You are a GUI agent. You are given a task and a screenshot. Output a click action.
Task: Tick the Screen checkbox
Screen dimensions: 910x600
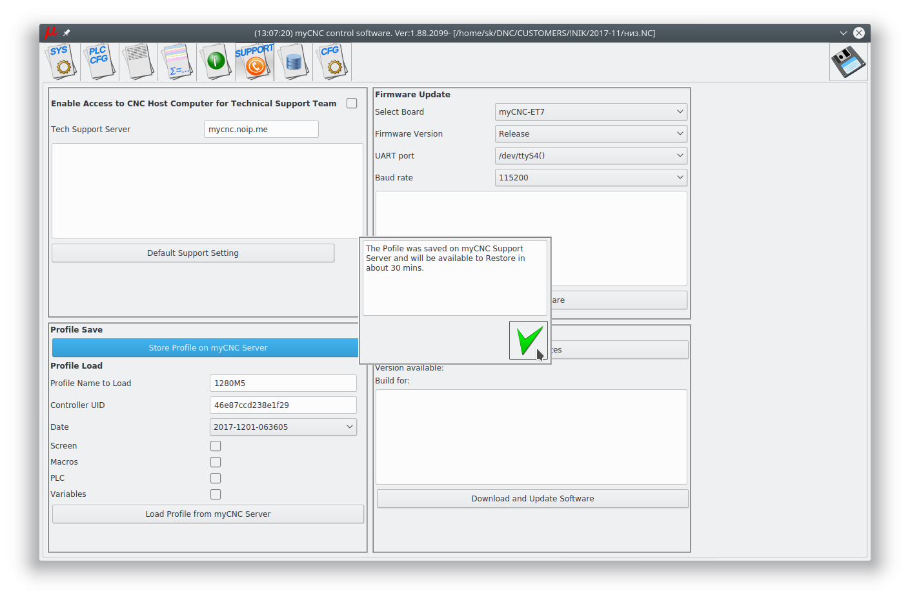pyautogui.click(x=216, y=446)
